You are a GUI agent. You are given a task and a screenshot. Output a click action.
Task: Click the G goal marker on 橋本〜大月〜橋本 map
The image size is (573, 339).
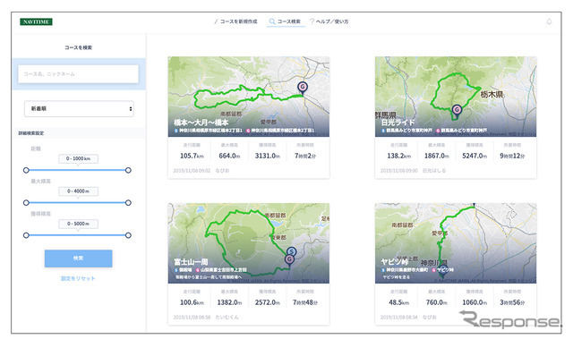click(303, 88)
